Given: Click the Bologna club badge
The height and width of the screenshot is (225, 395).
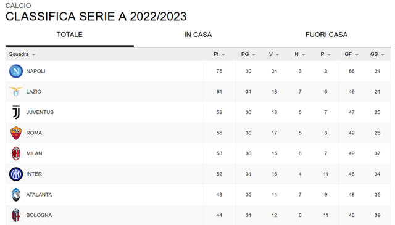Looking at the screenshot, I should (16, 215).
